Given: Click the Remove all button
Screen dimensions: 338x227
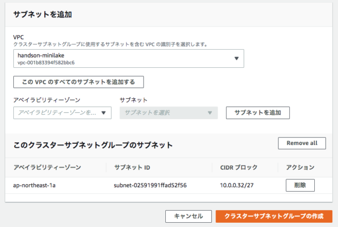Looking at the screenshot, I should click(x=302, y=143).
